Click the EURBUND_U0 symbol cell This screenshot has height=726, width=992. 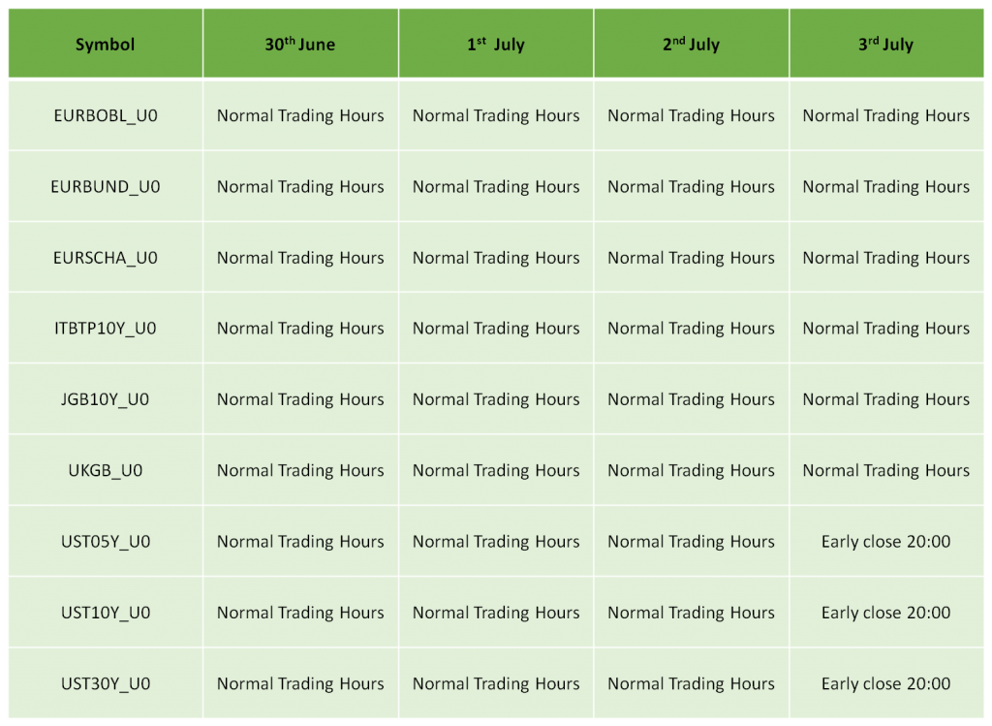pyautogui.click(x=106, y=187)
